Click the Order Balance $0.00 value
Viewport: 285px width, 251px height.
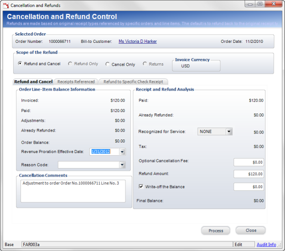(x=120, y=141)
